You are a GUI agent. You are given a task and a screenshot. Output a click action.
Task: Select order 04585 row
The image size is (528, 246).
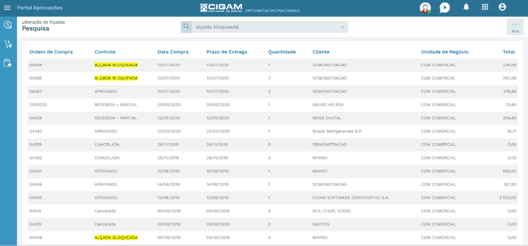273,78
